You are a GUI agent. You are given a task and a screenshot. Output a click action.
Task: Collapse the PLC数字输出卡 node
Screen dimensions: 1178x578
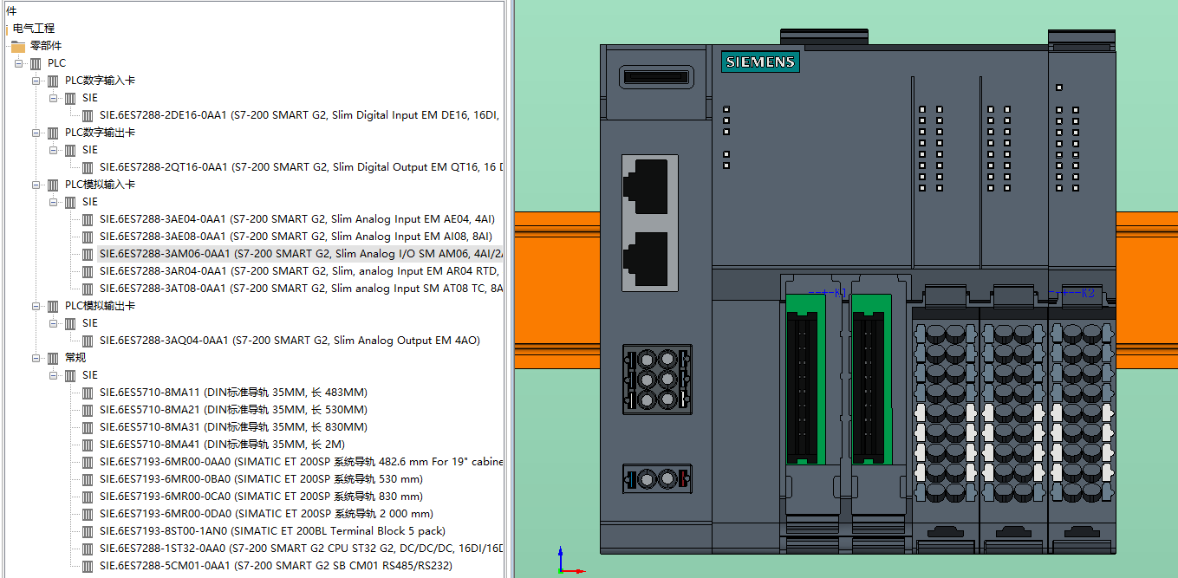36,133
